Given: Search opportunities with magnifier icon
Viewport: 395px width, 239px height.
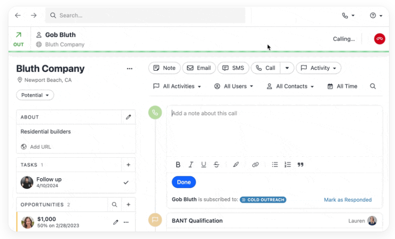Looking at the screenshot, I should click(x=115, y=205).
